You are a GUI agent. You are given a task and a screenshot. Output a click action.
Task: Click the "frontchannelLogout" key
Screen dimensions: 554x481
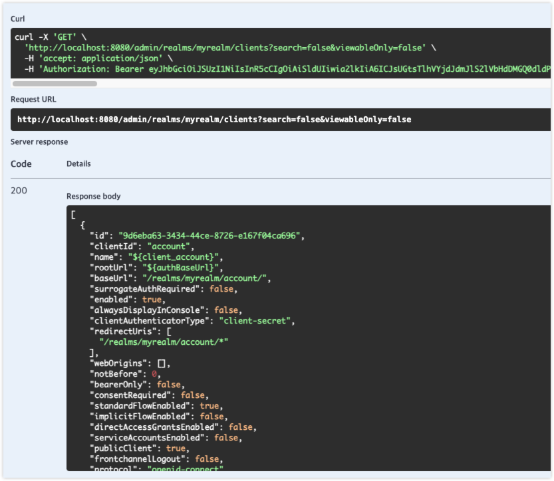138,459
